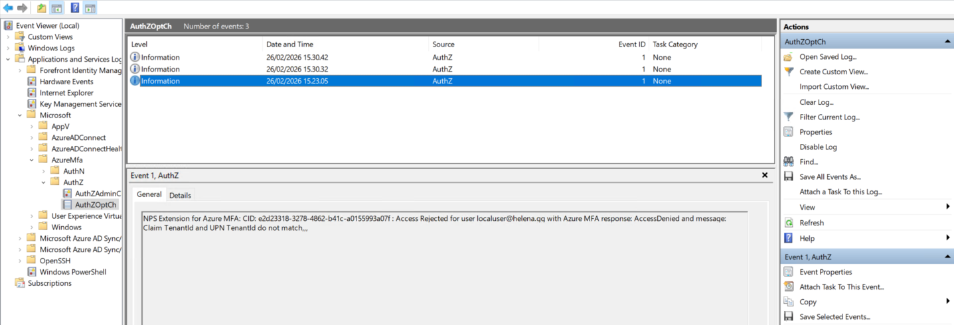The width and height of the screenshot is (954, 325).
Task: Click the Open Saved Log folder icon
Action: point(789,56)
